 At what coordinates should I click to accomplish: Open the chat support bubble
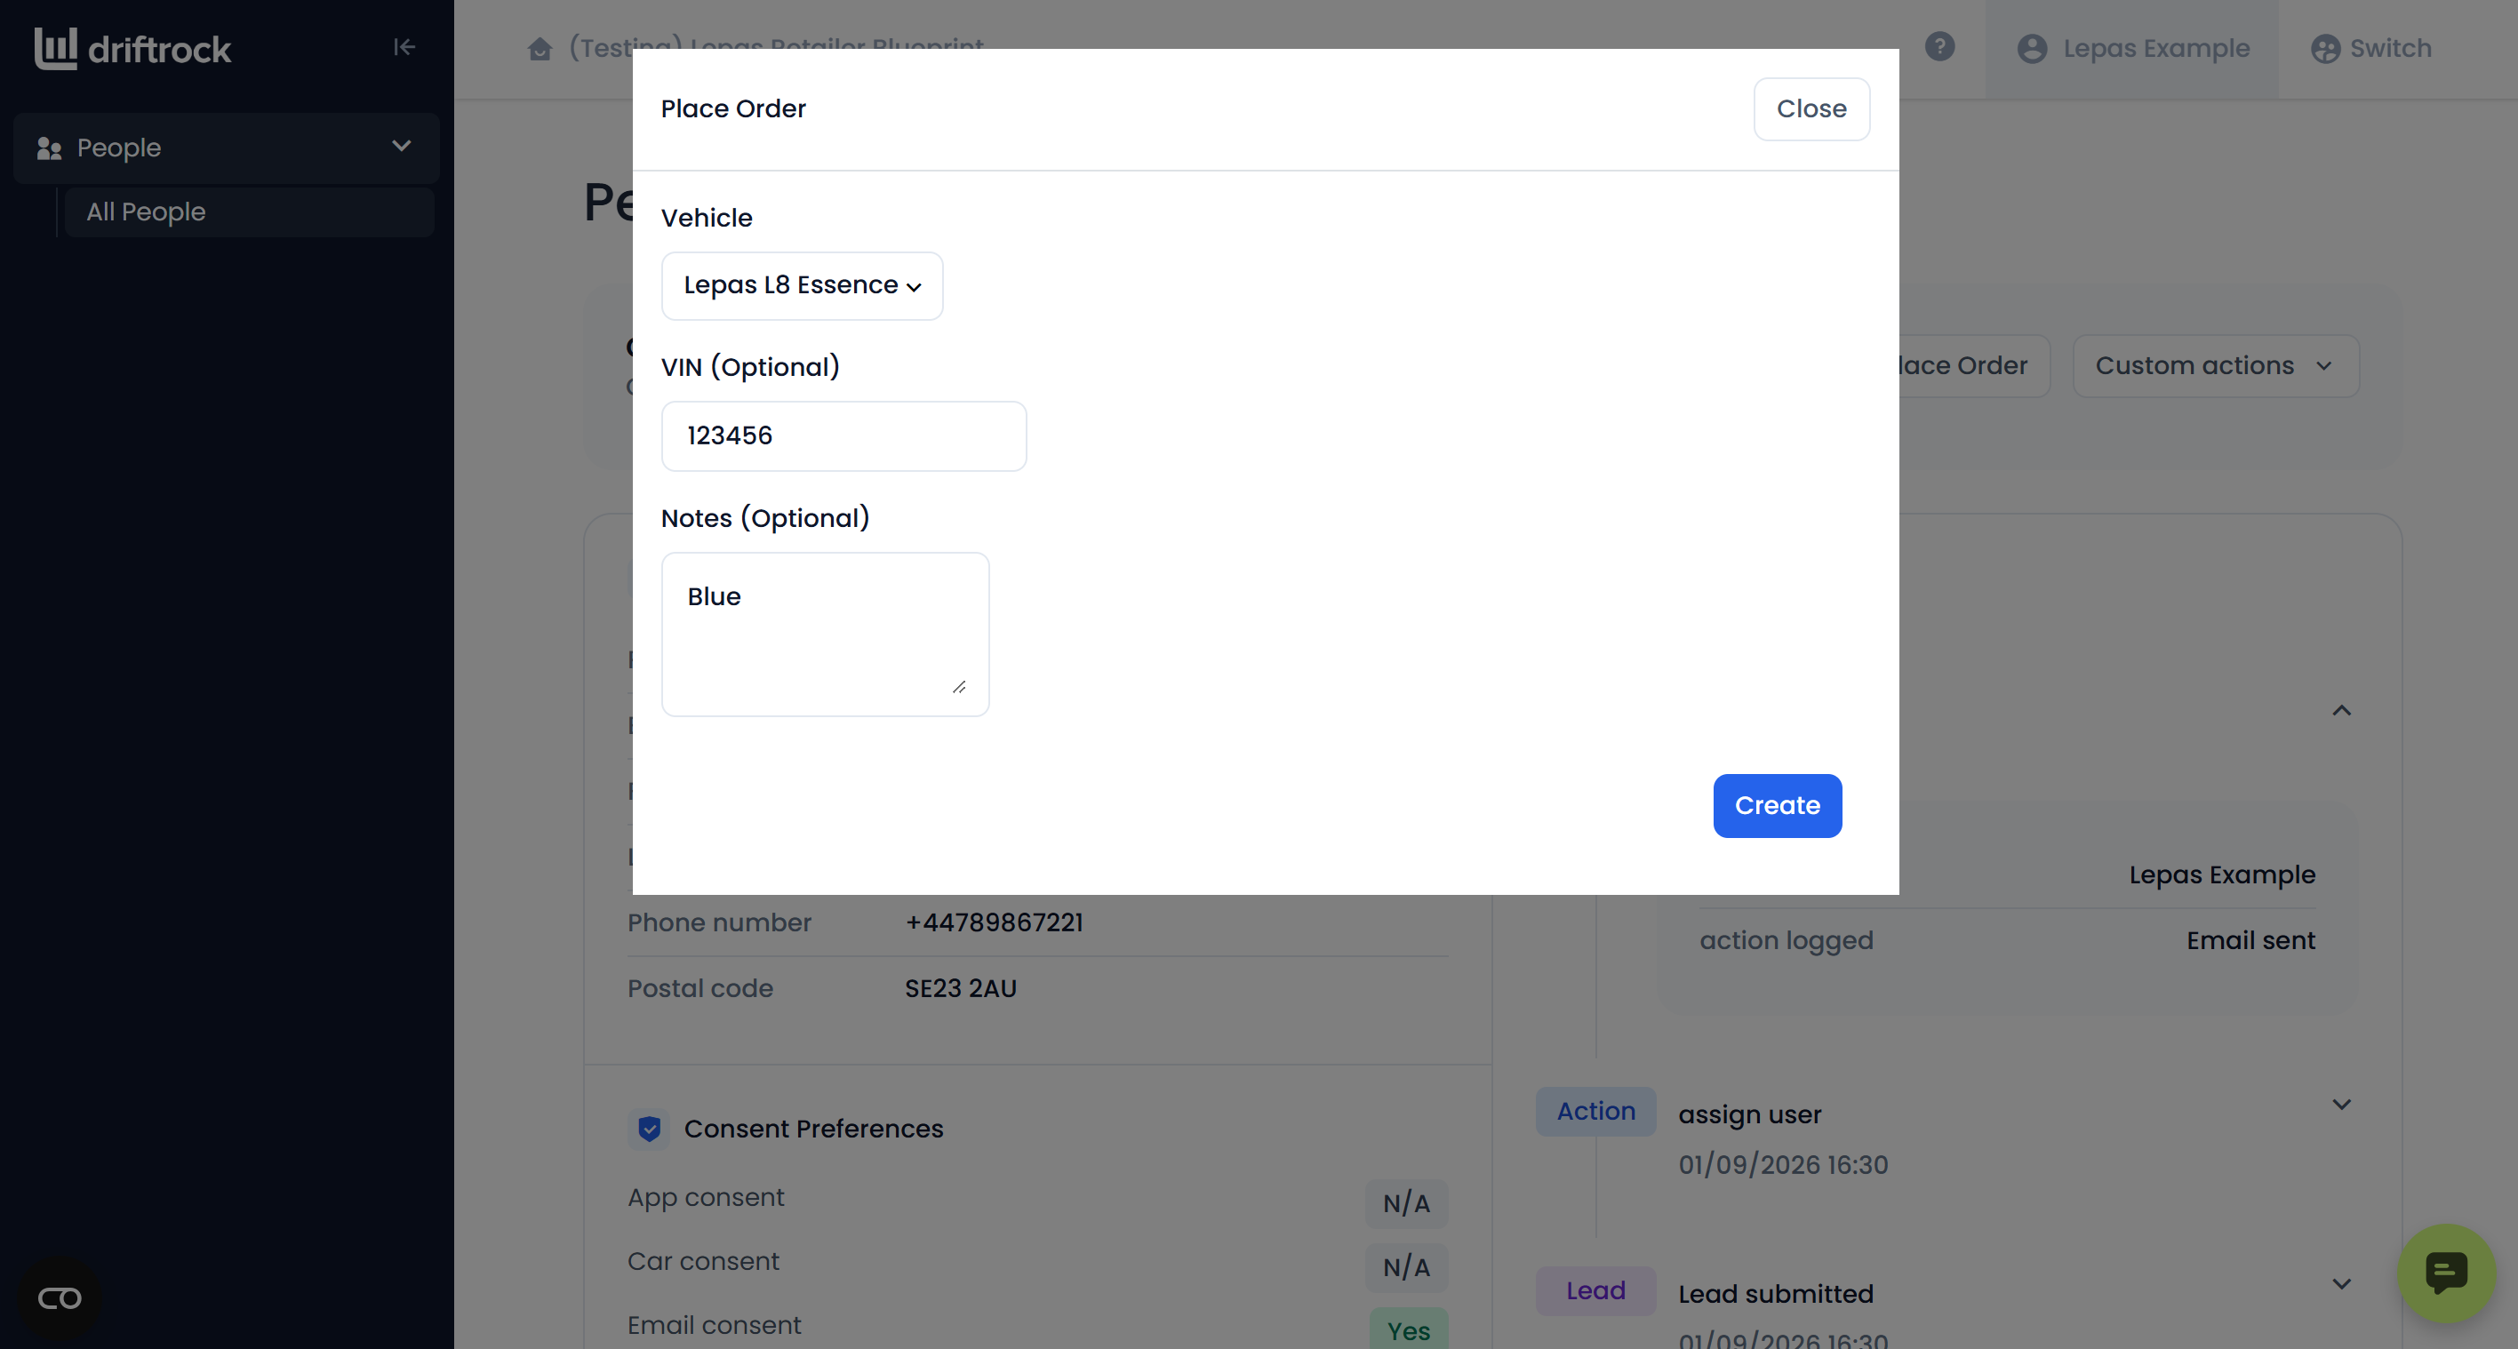click(x=2446, y=1273)
